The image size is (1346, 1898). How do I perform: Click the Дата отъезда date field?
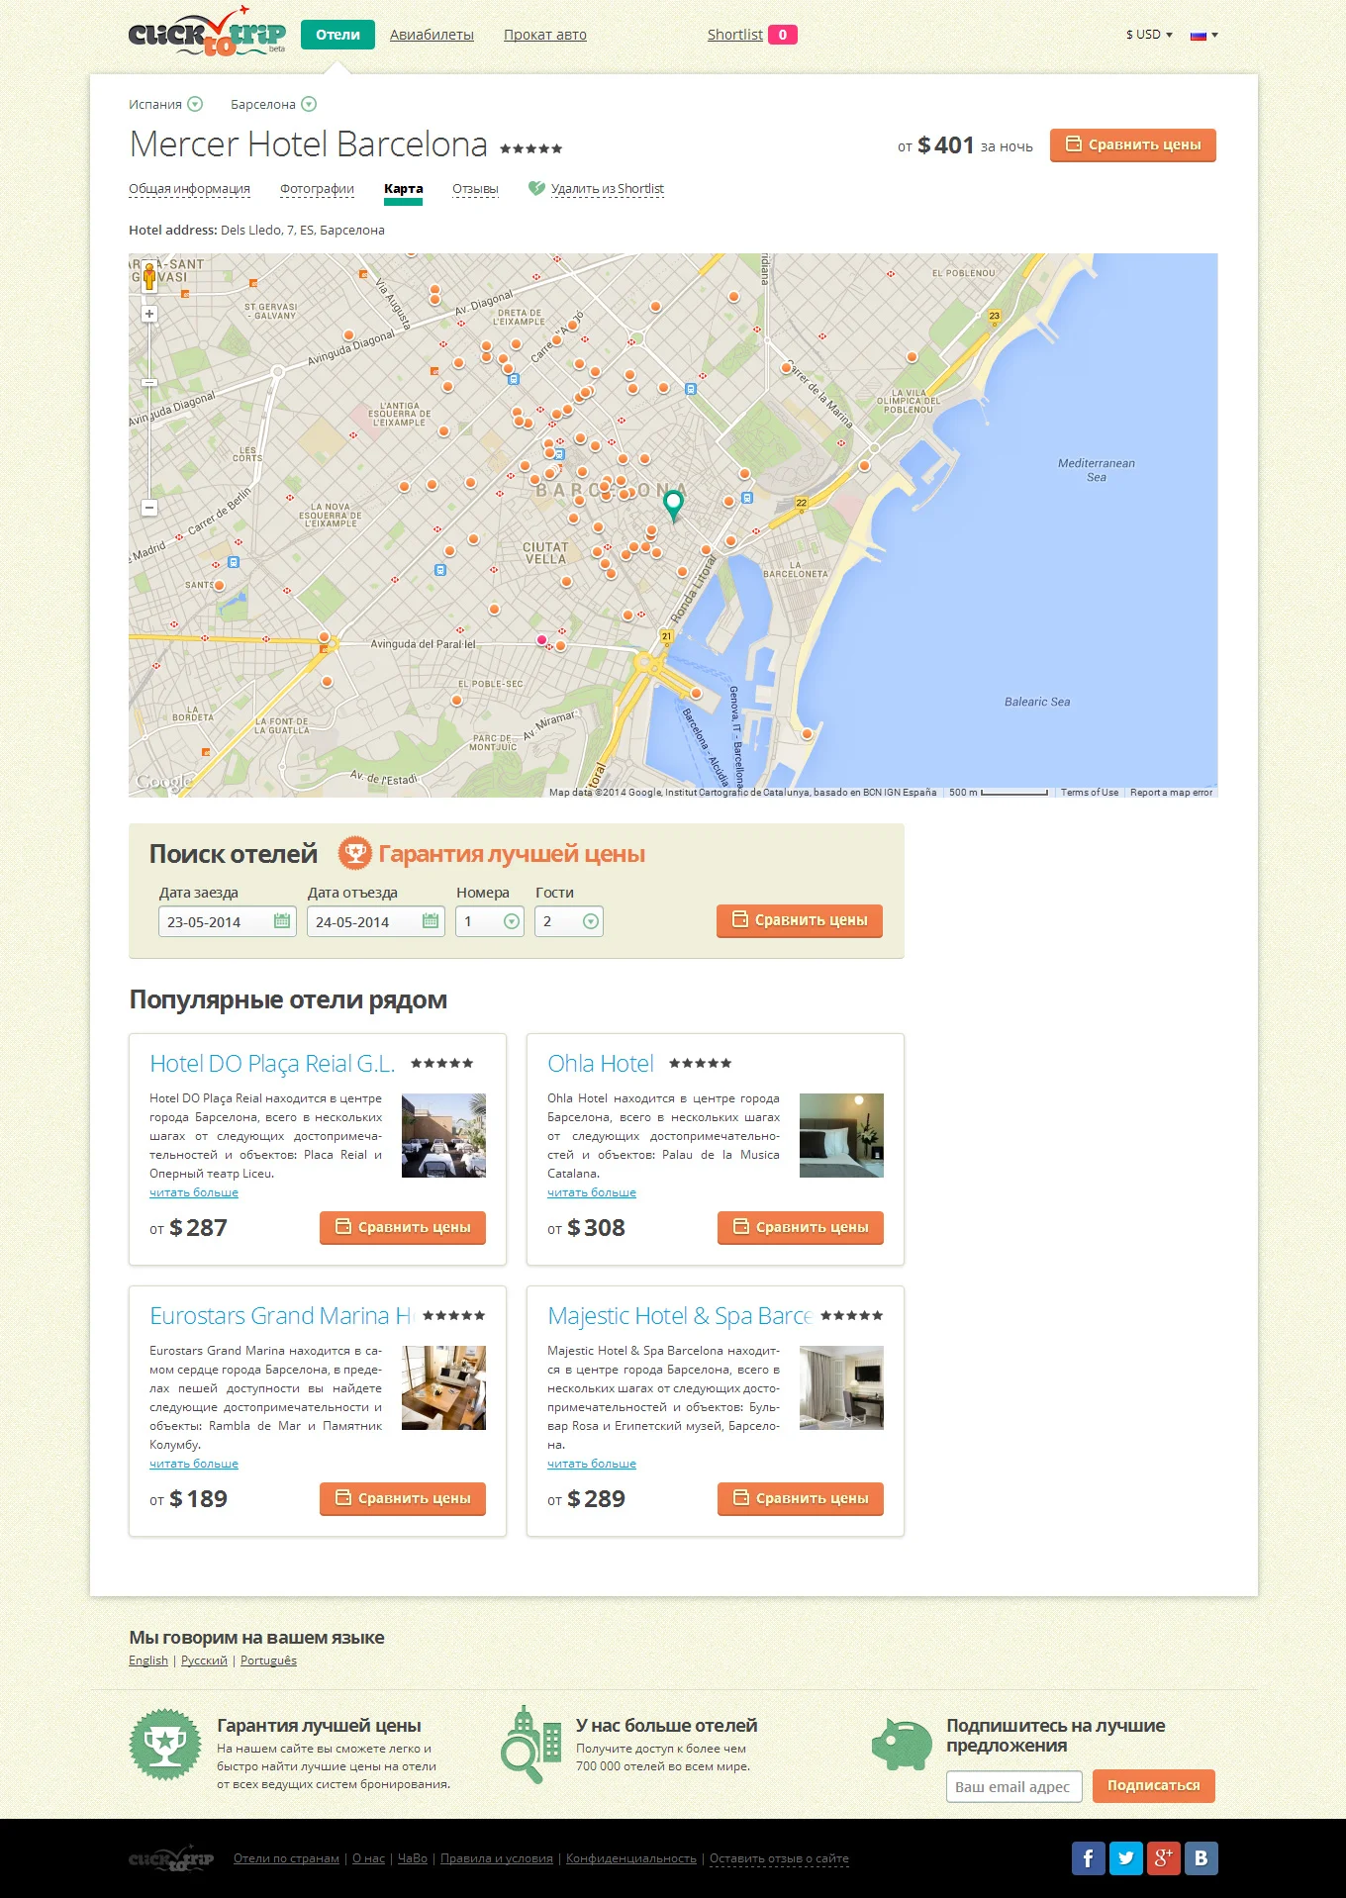click(376, 921)
